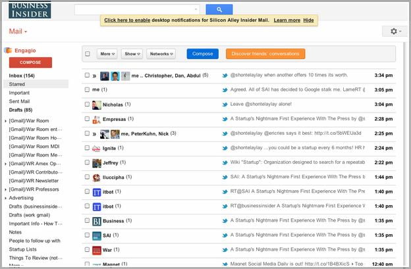Click the Twitter bird in Empresas row
411x269 pixels.
(x=225, y=119)
